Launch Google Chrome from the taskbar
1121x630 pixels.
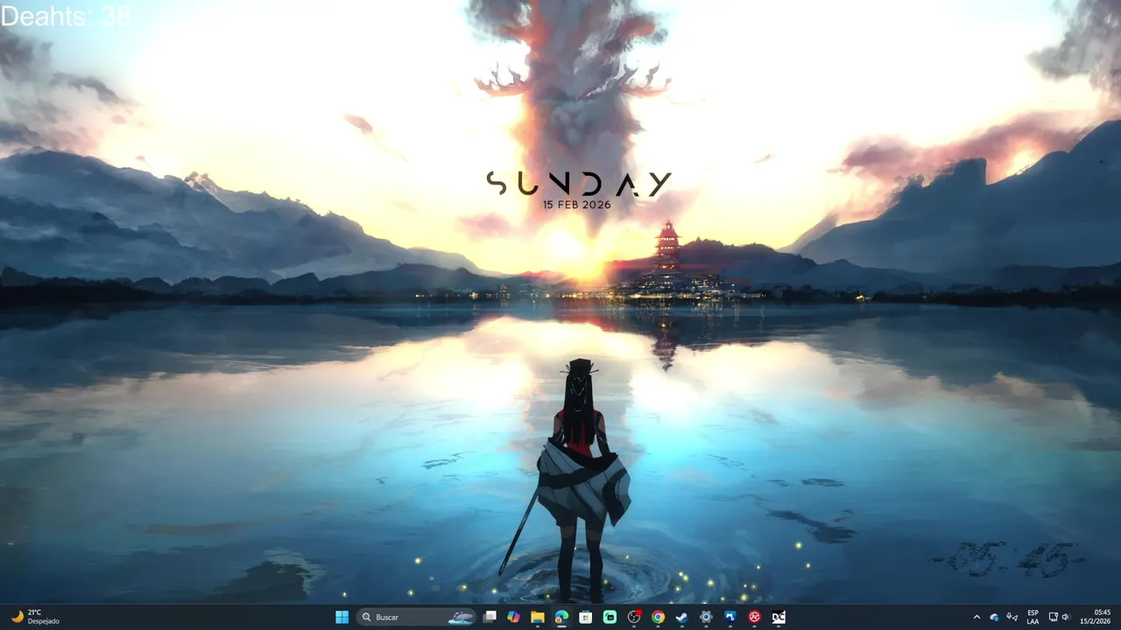point(658,617)
